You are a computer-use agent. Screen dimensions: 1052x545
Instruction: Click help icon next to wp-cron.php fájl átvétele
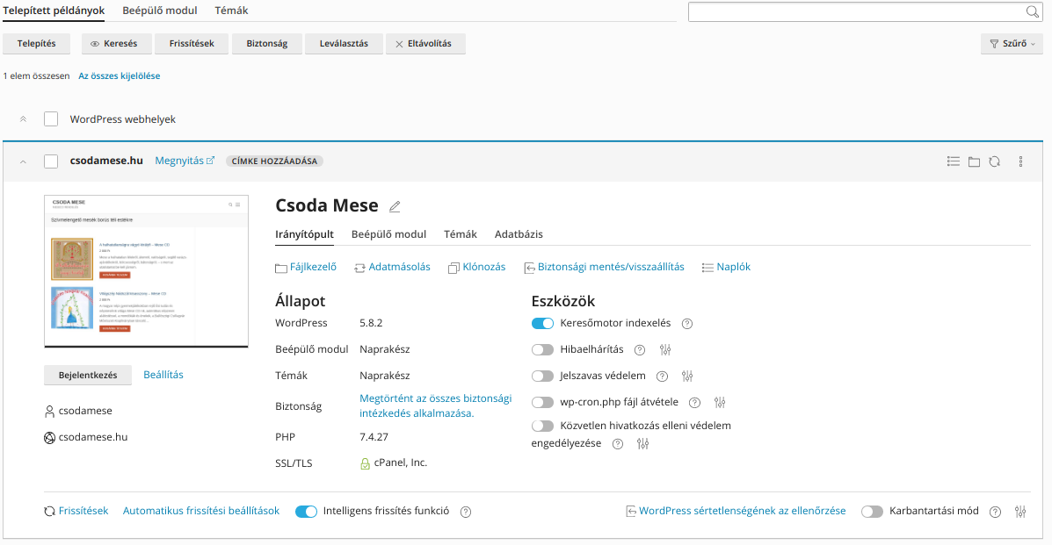695,403
